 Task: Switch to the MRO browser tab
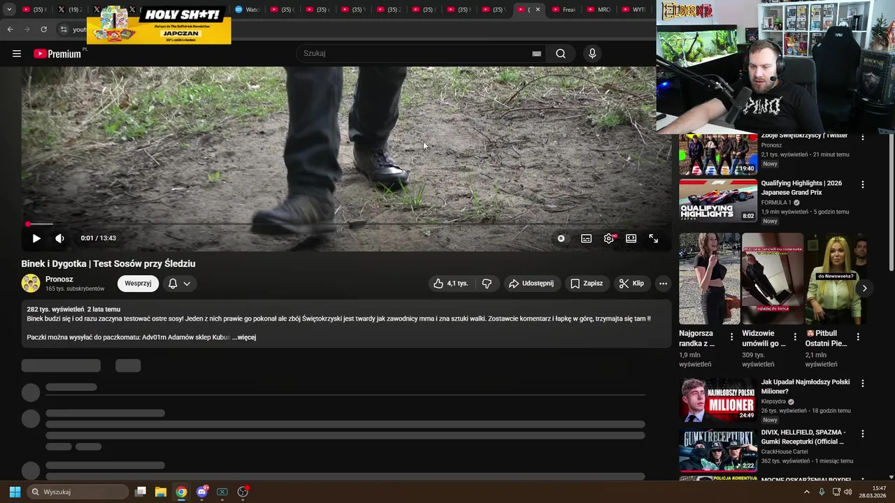pos(599,10)
